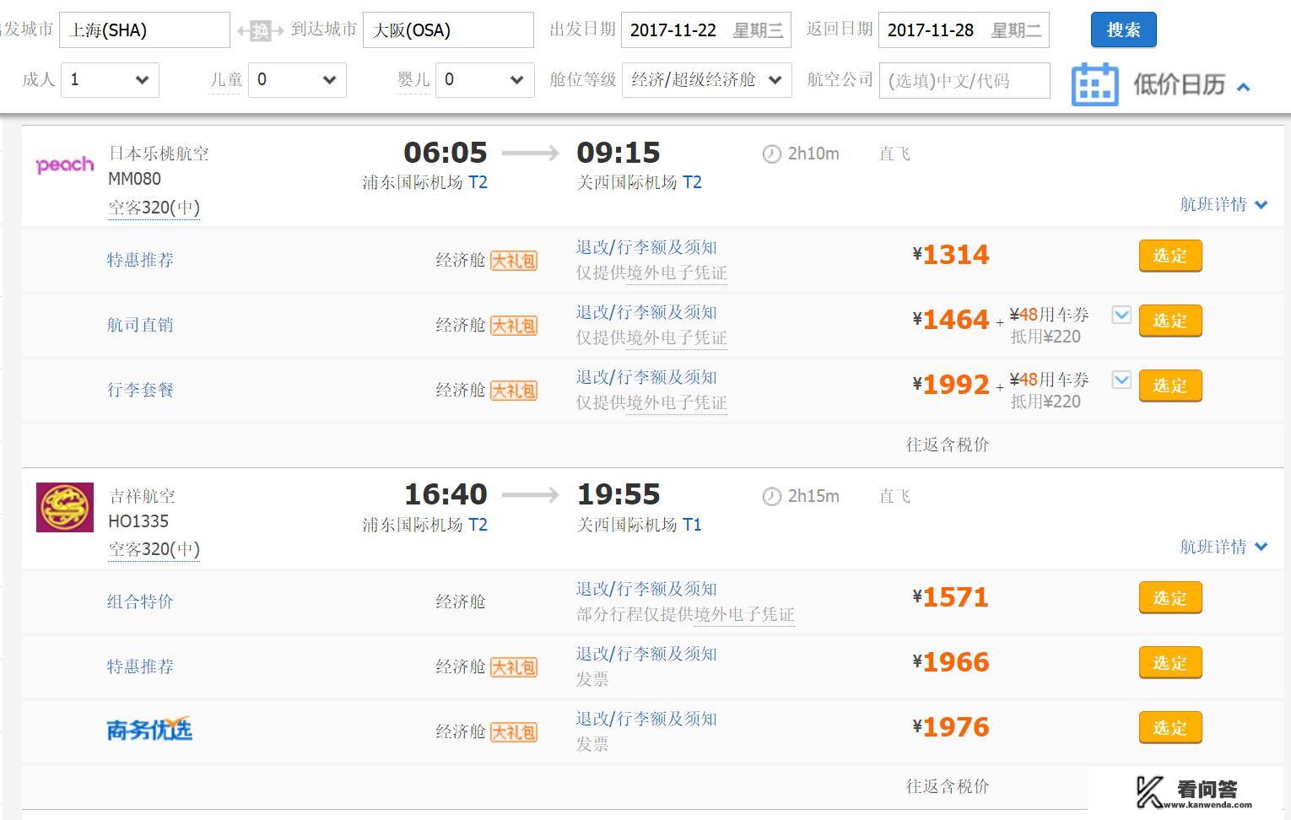Select the ¥1571 fare
Screen dimensions: 1291x820
pyautogui.click(x=1170, y=598)
